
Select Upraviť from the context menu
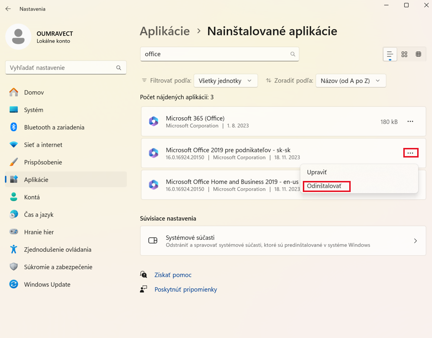tap(317, 172)
